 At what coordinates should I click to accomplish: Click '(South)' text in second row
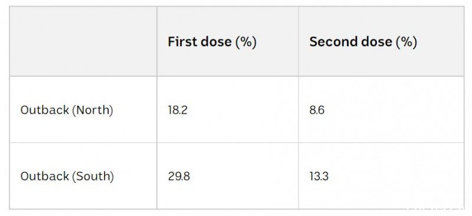coord(93,176)
